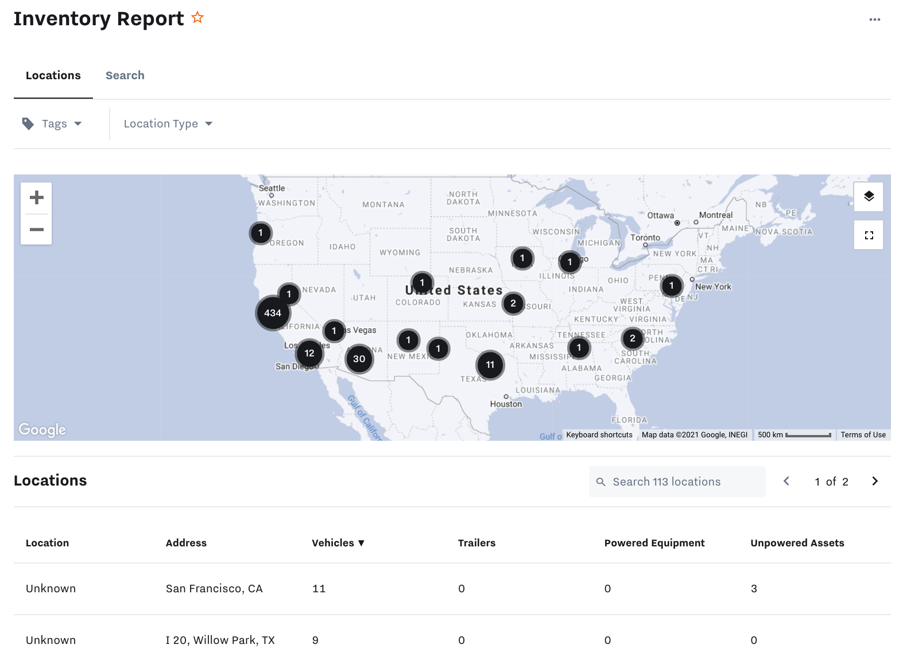Go to next page of locations
The image size is (899, 660).
[874, 482]
